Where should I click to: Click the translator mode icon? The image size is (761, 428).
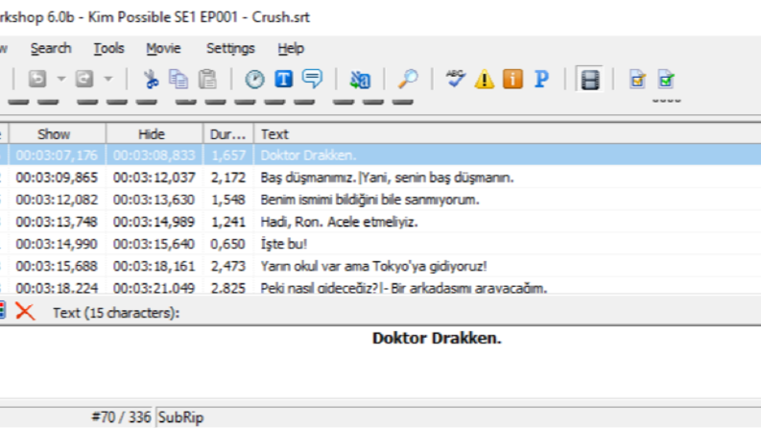click(x=360, y=79)
